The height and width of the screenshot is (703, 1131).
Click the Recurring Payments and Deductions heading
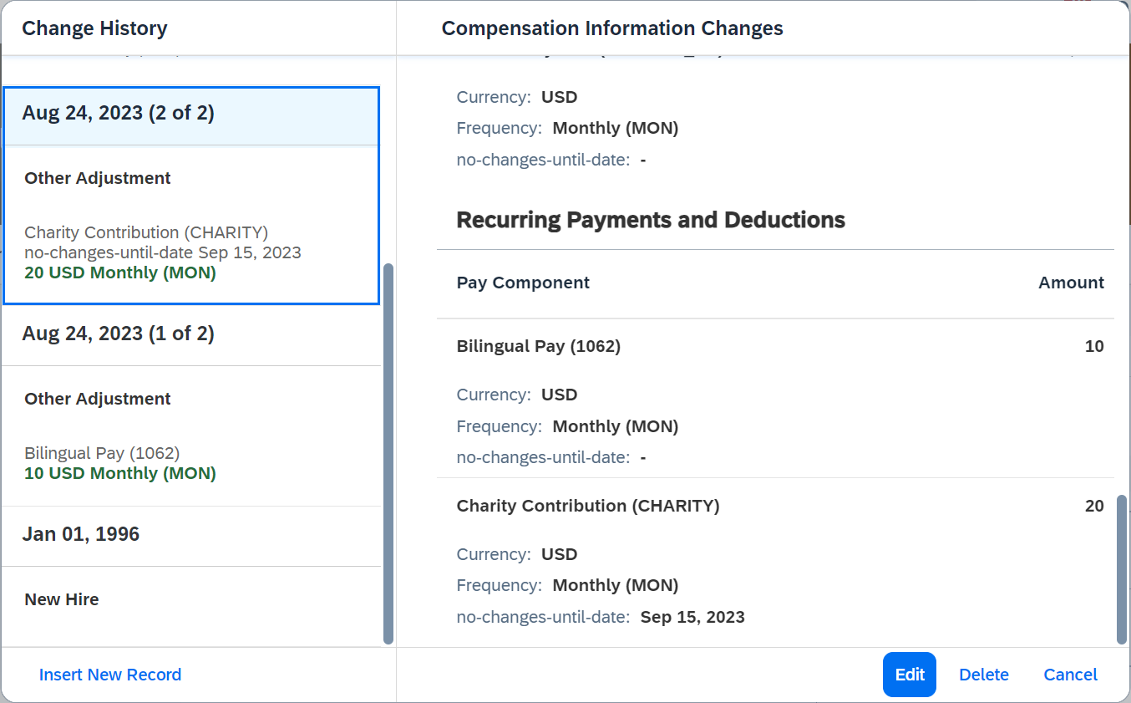coord(651,220)
